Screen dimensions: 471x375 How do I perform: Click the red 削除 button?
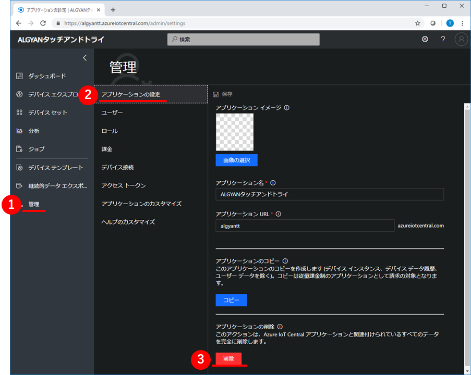(x=228, y=358)
